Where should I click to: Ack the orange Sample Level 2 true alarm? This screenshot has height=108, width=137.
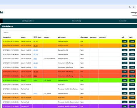124,46
